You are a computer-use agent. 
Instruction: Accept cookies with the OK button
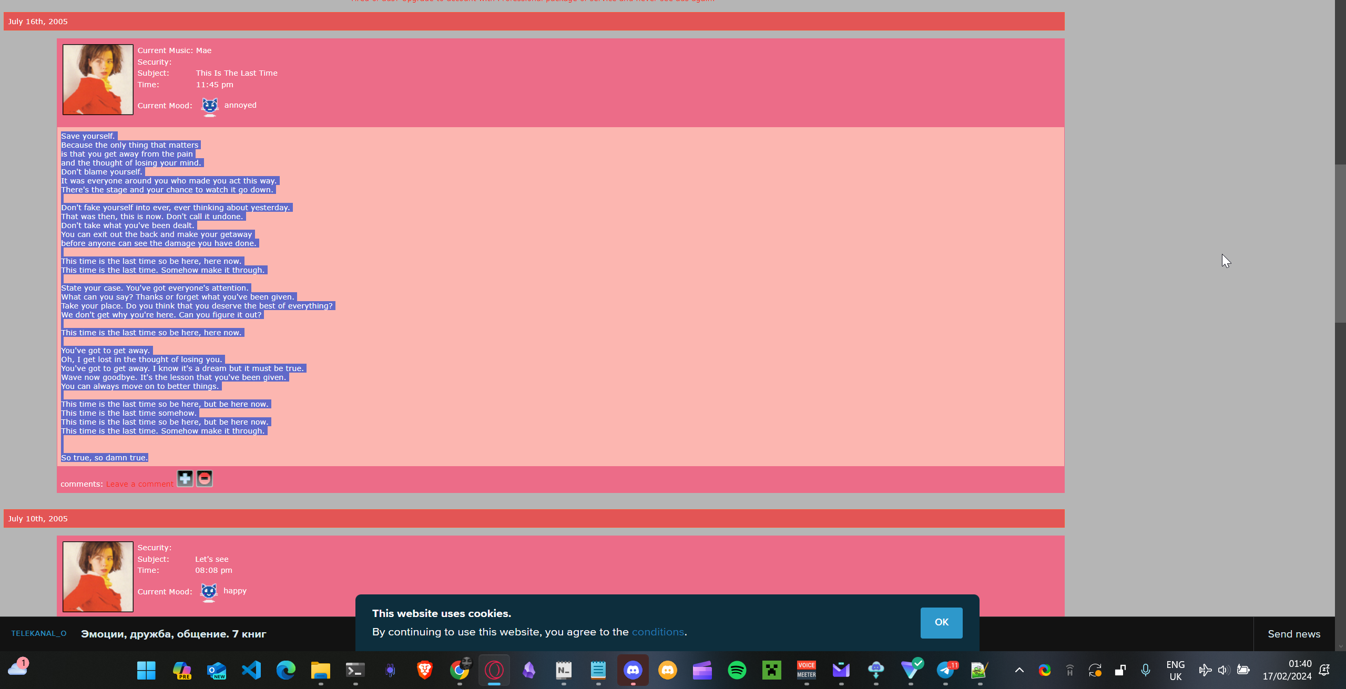(941, 623)
